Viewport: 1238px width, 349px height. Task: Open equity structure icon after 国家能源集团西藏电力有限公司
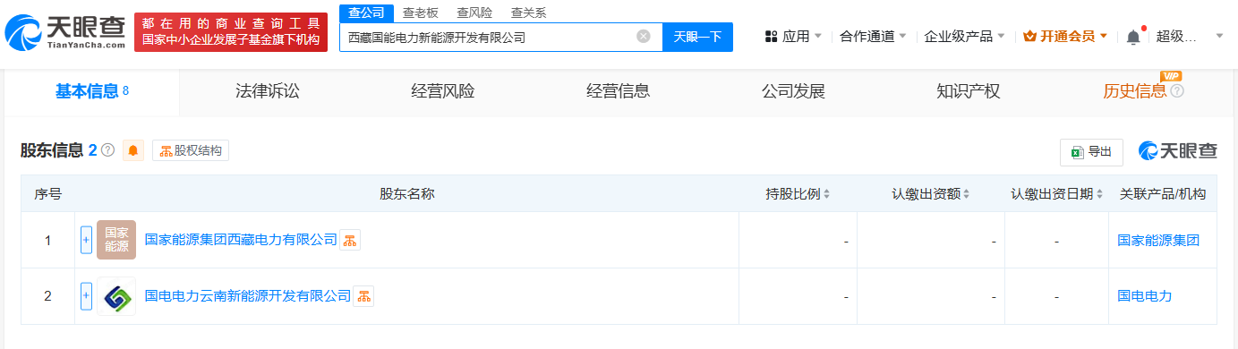pos(350,240)
